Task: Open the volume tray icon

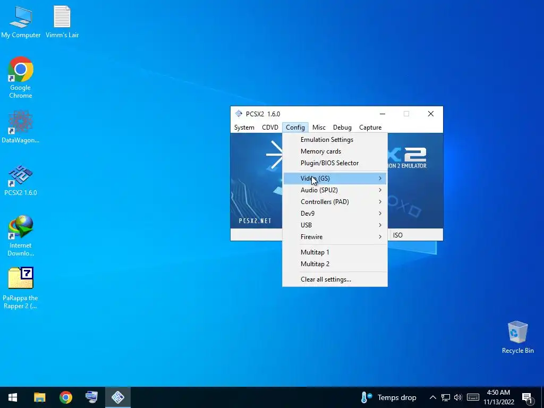Action: [x=458, y=397]
